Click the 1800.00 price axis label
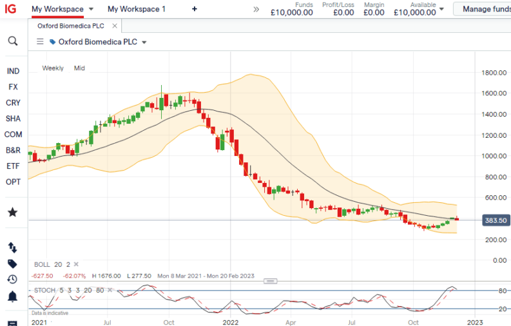The width and height of the screenshot is (511, 326). click(494, 73)
